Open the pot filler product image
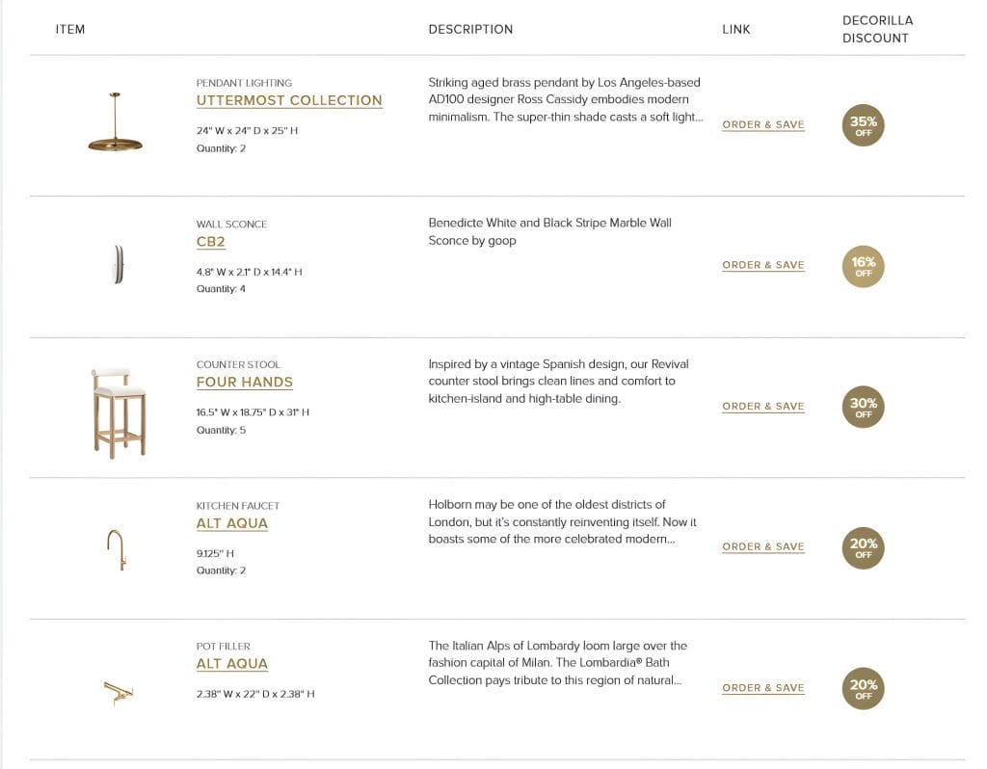The width and height of the screenshot is (987, 769). 118,691
